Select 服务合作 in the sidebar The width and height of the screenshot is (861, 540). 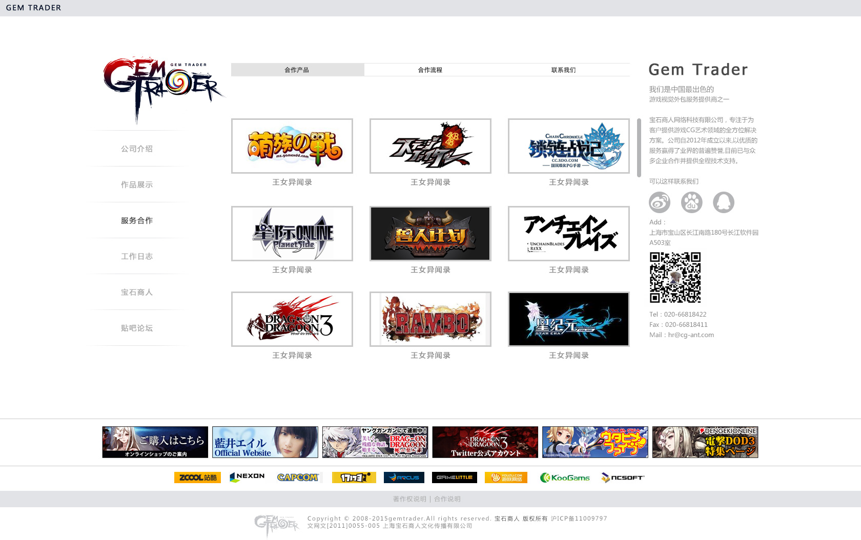pyautogui.click(x=137, y=220)
